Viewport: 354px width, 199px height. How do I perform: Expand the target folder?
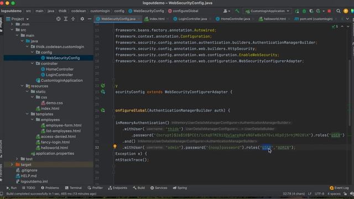point(12,165)
